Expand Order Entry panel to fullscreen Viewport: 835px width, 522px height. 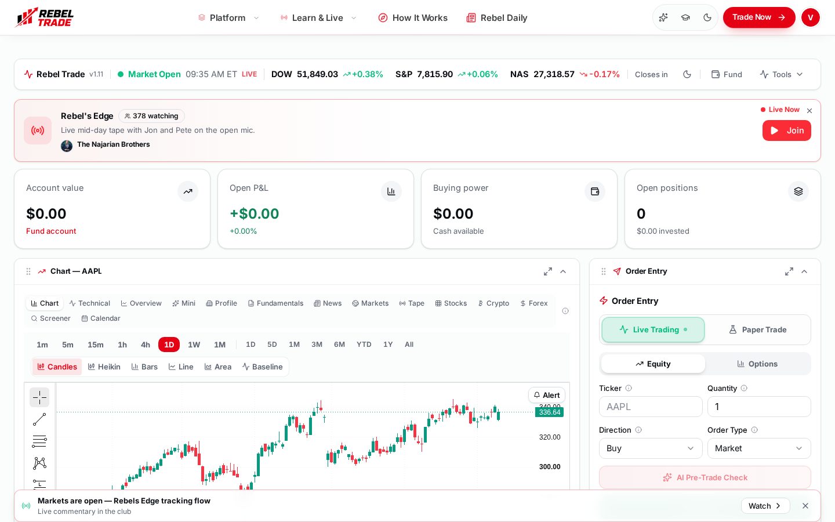[789, 271]
